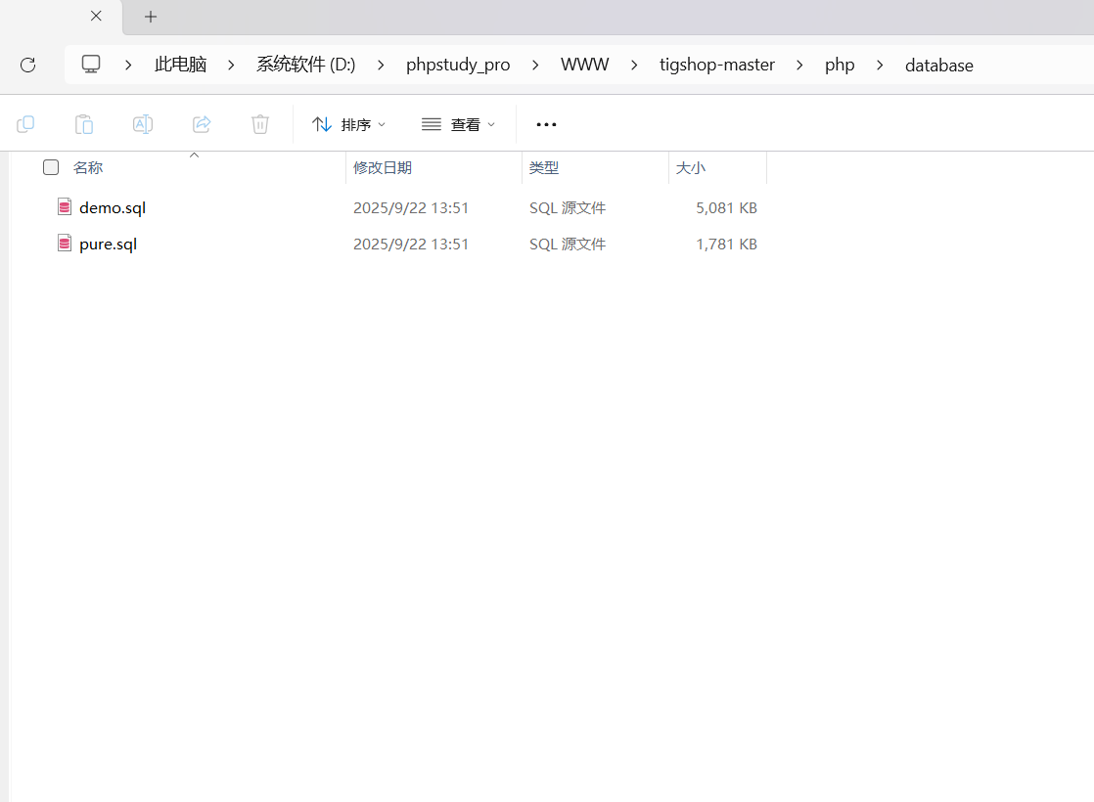Navigate to the WWW folder via breadcrumb
This screenshot has height=802, width=1094.
coord(584,65)
